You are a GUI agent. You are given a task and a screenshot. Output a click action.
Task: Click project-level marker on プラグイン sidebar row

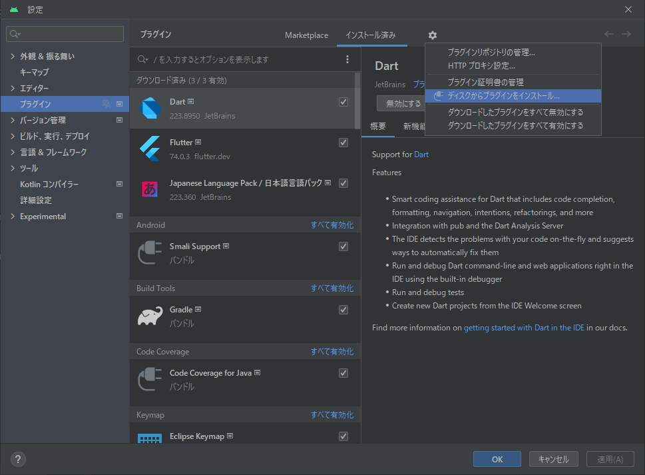click(119, 104)
